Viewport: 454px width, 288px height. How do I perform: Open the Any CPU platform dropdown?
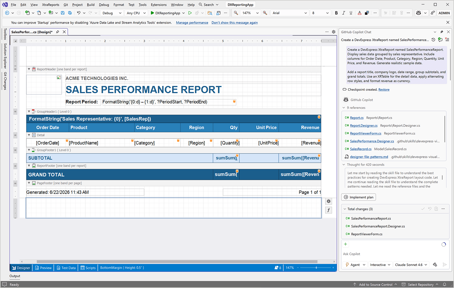[136, 13]
